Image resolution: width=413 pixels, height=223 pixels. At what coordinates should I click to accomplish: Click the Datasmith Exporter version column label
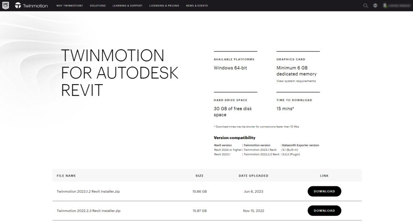click(300, 145)
